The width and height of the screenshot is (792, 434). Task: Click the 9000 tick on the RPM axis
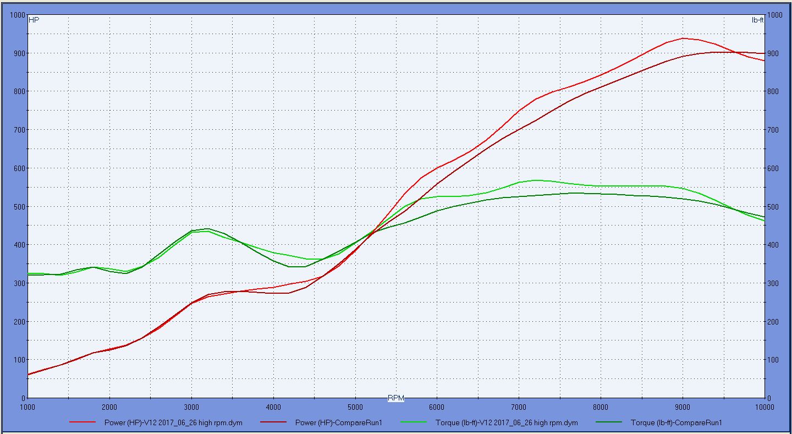pyautogui.click(x=683, y=406)
